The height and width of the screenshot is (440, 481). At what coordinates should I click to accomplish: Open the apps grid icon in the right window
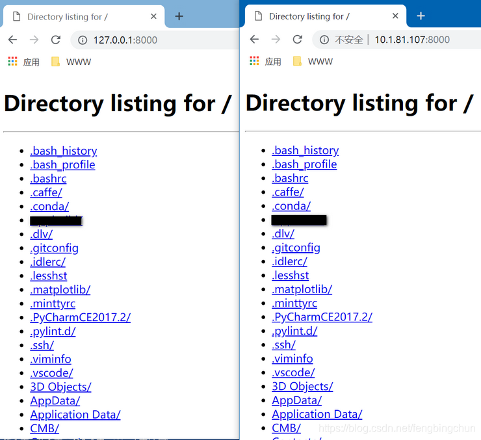click(x=254, y=60)
